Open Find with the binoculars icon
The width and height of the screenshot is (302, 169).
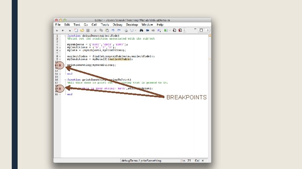coord(141,30)
